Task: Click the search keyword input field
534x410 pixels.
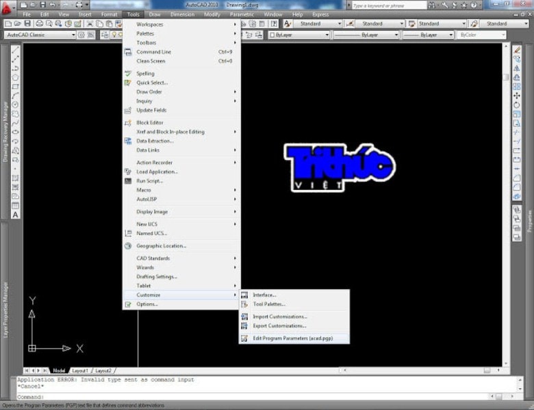Action: point(389,5)
